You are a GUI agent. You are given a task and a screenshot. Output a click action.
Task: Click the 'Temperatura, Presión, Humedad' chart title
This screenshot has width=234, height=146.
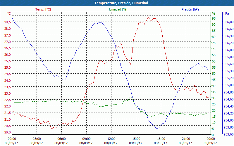pyautogui.click(x=121, y=3)
